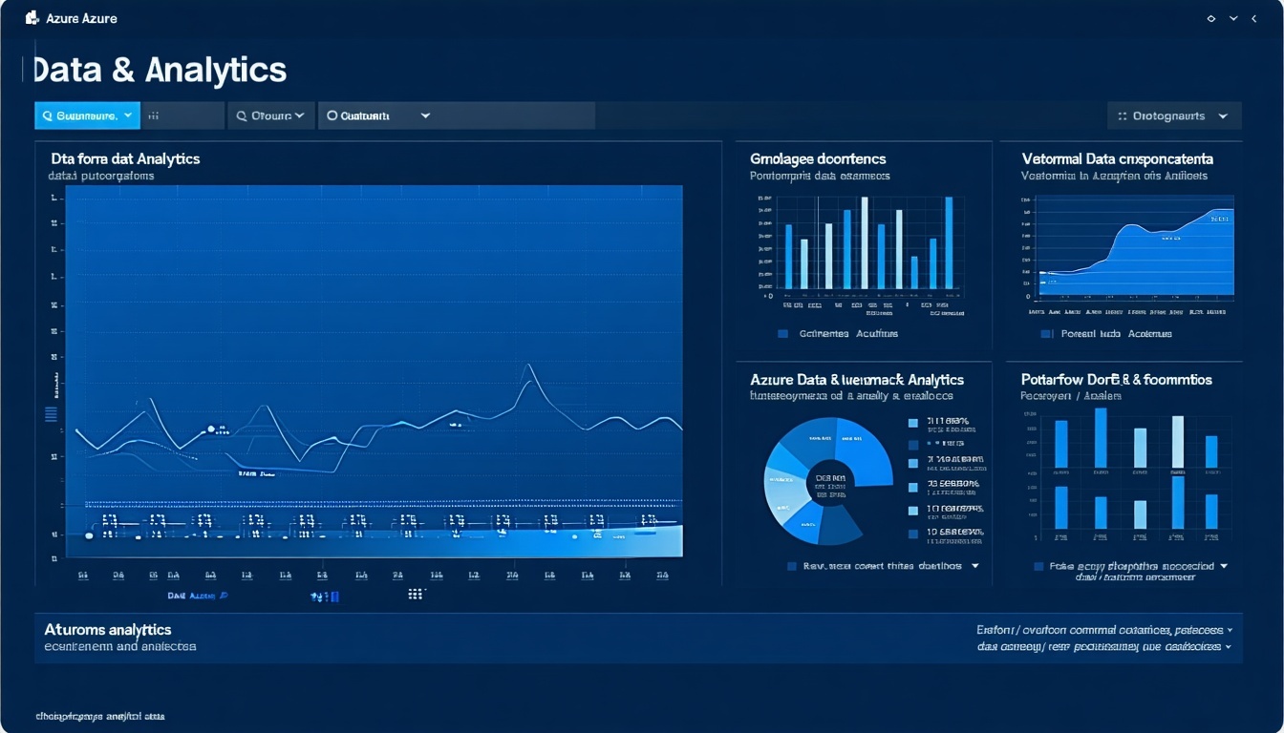Image resolution: width=1284 pixels, height=733 pixels.
Task: Click the 'Aturoms analyttics' footer heading
Action: pos(108,630)
